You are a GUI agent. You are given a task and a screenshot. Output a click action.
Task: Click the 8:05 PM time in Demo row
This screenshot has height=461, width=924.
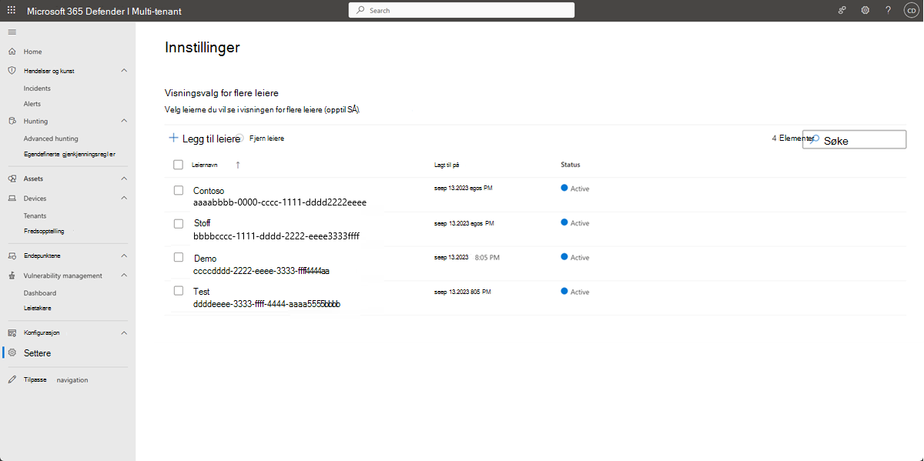click(x=487, y=257)
